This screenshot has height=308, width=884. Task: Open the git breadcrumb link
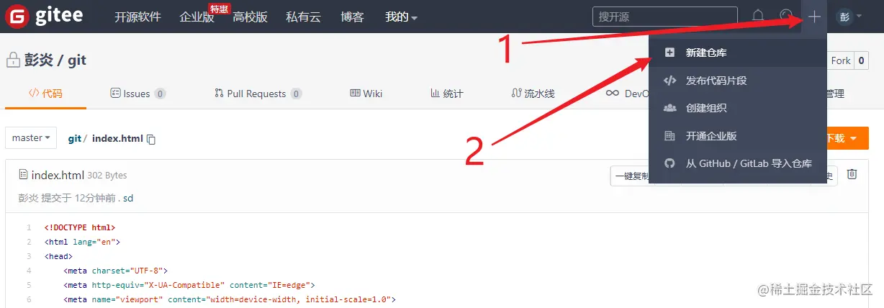coord(74,139)
